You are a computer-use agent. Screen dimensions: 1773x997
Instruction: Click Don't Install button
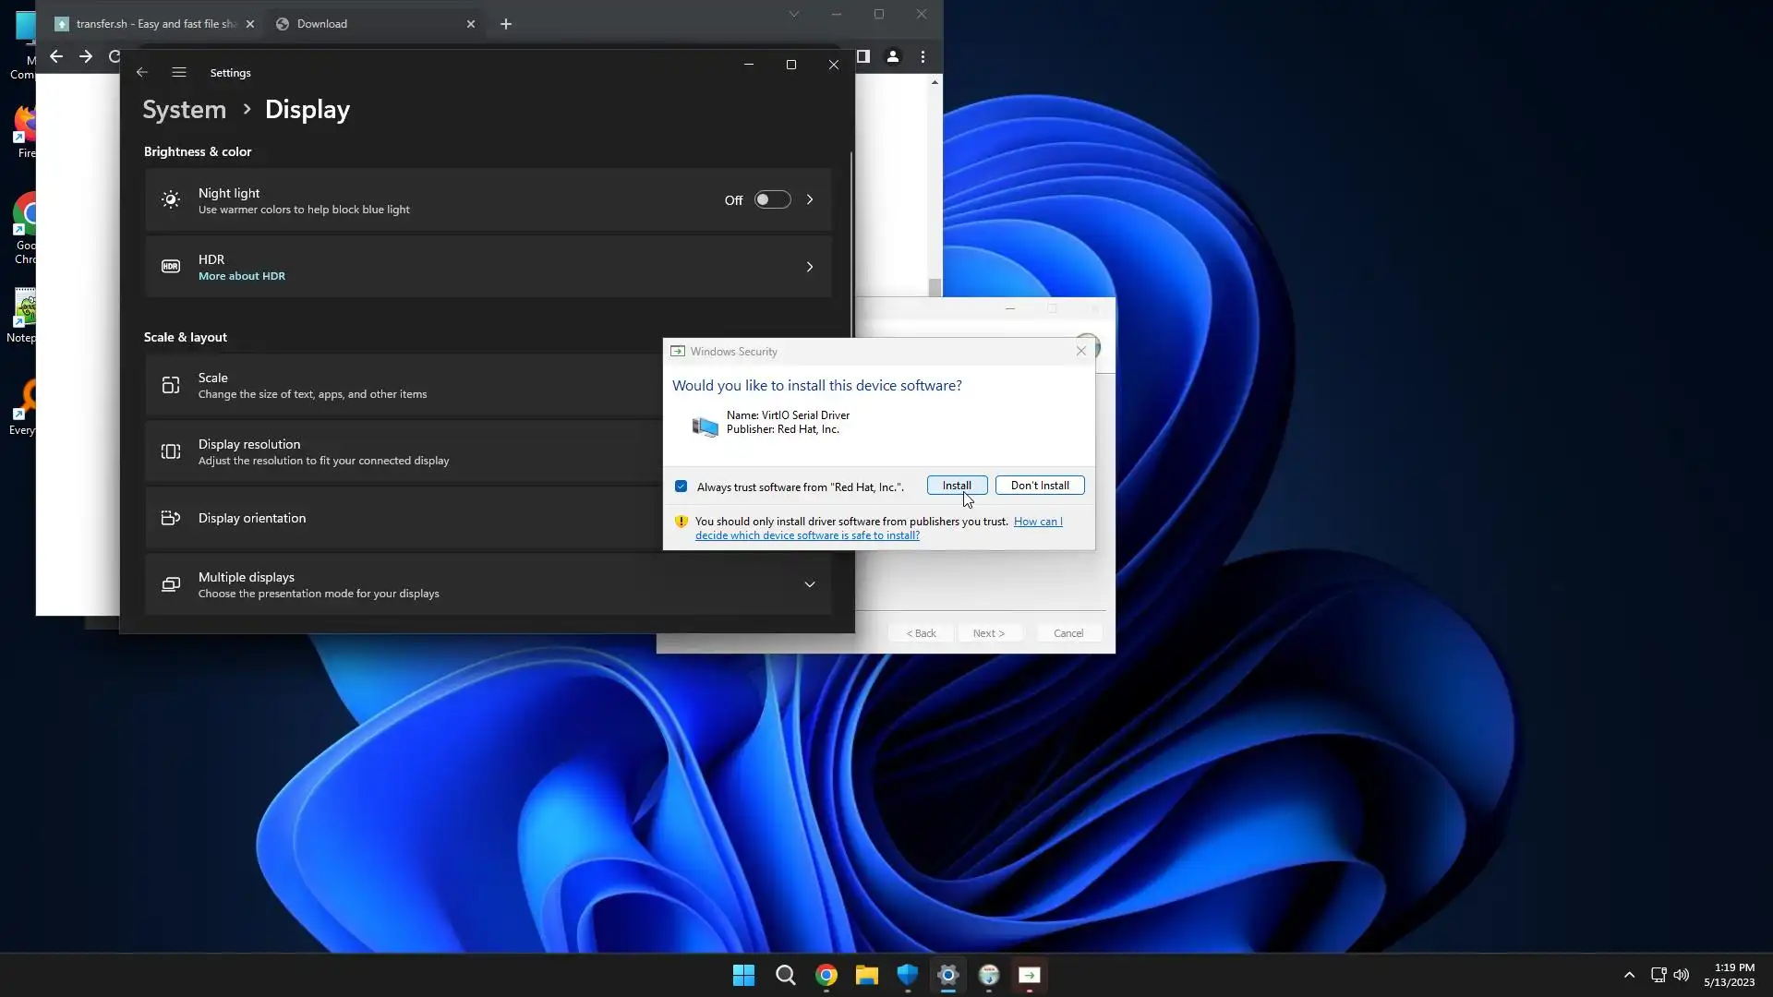click(x=1040, y=486)
